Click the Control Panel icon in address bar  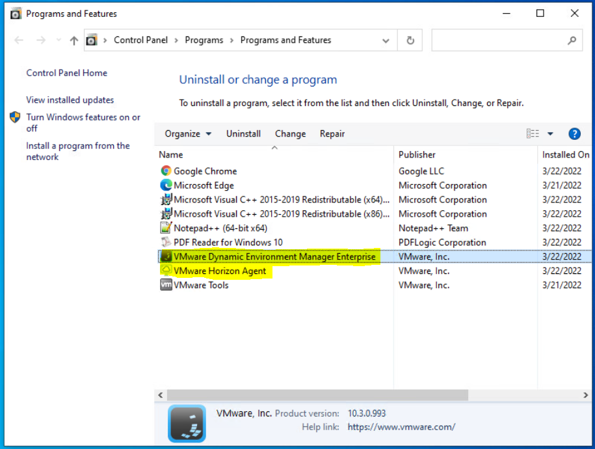pos(92,40)
